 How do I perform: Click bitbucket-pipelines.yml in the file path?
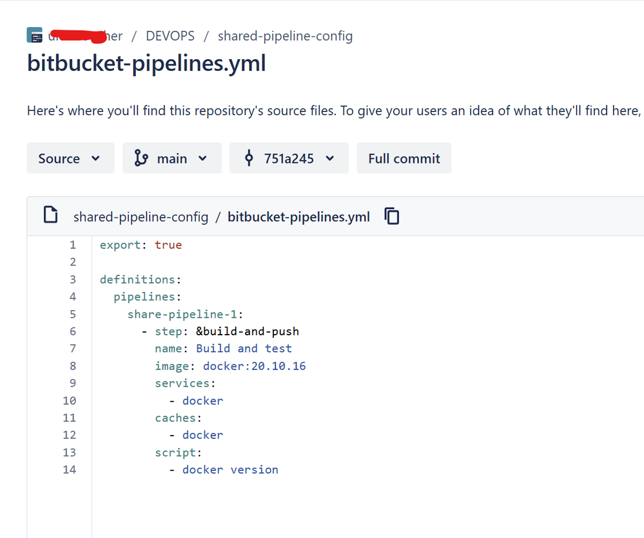(298, 217)
